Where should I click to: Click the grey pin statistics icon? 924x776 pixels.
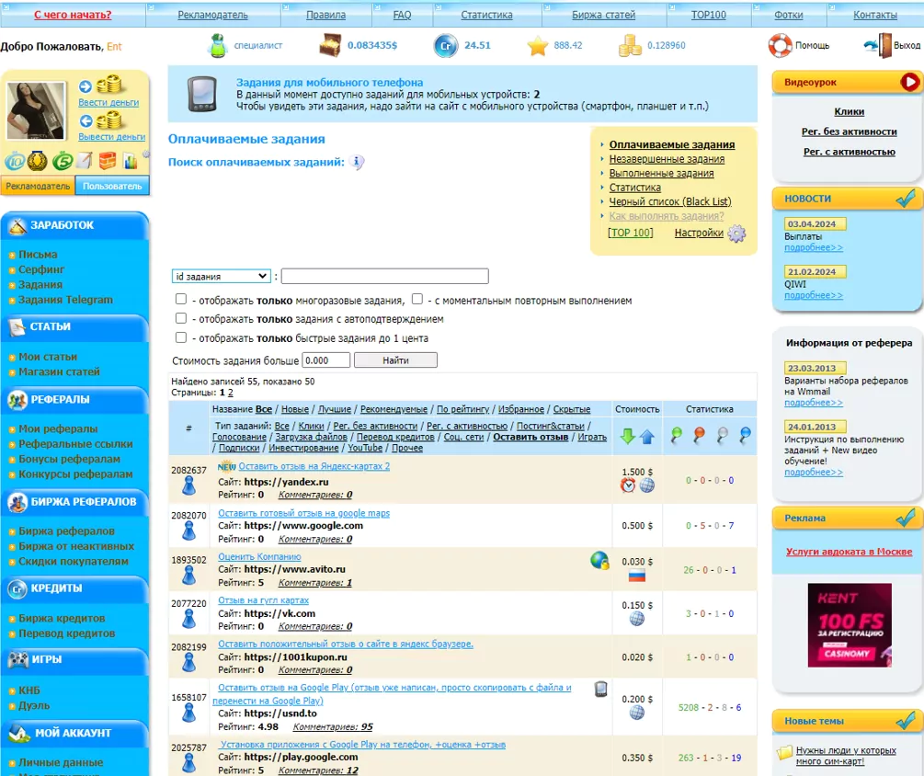coord(722,436)
